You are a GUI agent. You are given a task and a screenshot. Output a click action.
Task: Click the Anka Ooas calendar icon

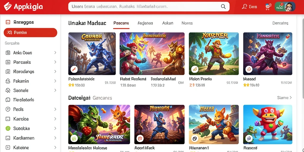8,53
